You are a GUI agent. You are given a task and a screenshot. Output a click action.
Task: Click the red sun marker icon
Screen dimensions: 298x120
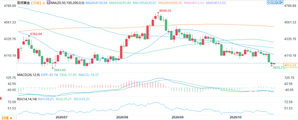(1, 98)
